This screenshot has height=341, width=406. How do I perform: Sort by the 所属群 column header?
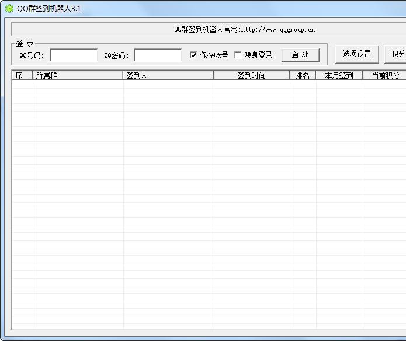click(x=78, y=75)
